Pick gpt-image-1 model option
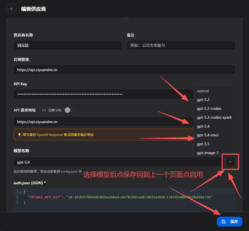Viewport: 249px width, 231px height. (x=207, y=153)
